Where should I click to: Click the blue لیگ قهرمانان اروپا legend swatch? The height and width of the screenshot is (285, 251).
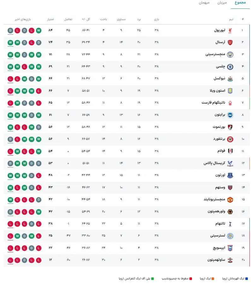pyautogui.click(x=247, y=278)
